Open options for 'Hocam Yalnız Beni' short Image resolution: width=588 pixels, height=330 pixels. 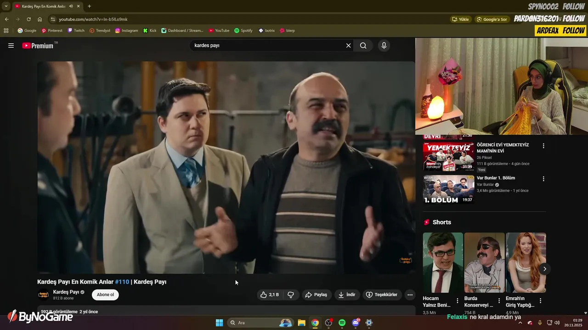point(458,301)
